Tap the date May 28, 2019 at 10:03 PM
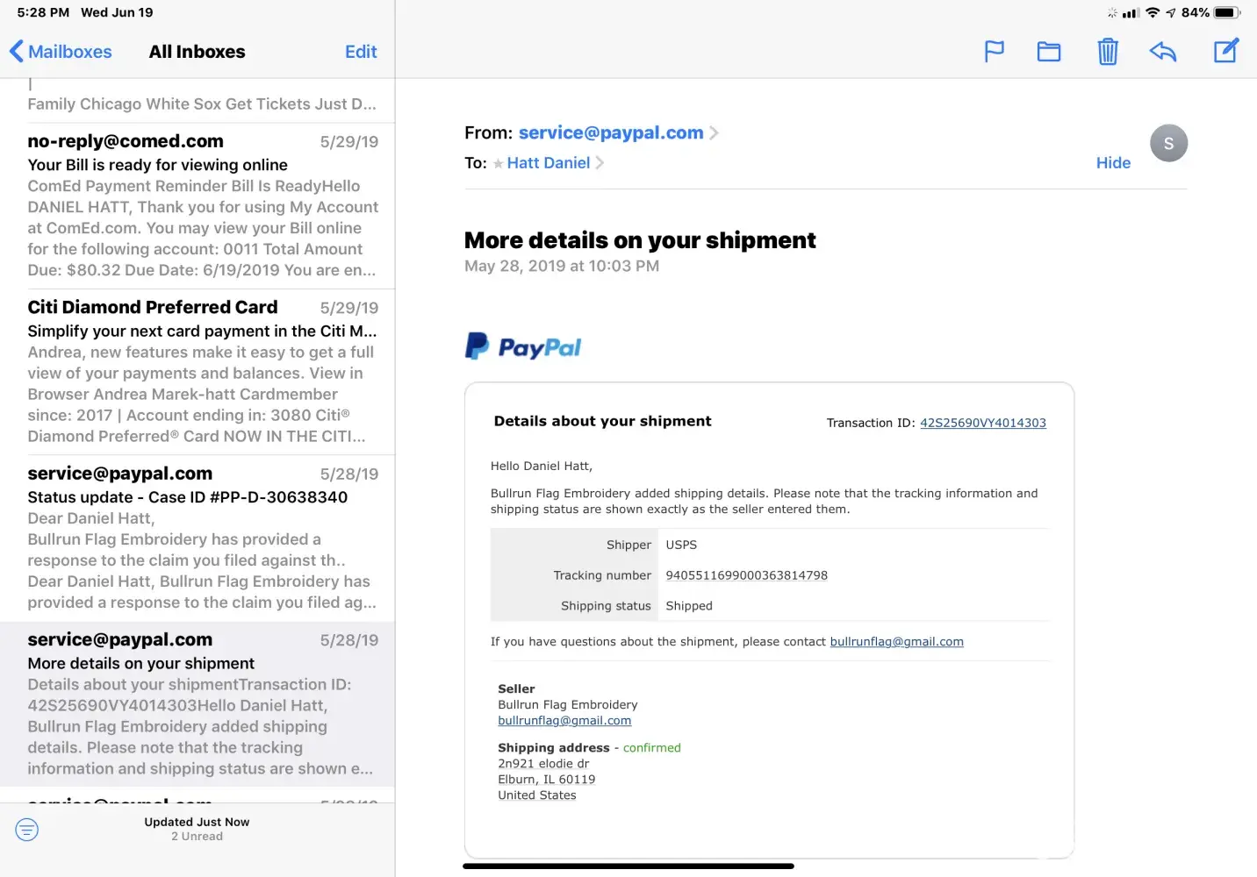 [x=562, y=266]
